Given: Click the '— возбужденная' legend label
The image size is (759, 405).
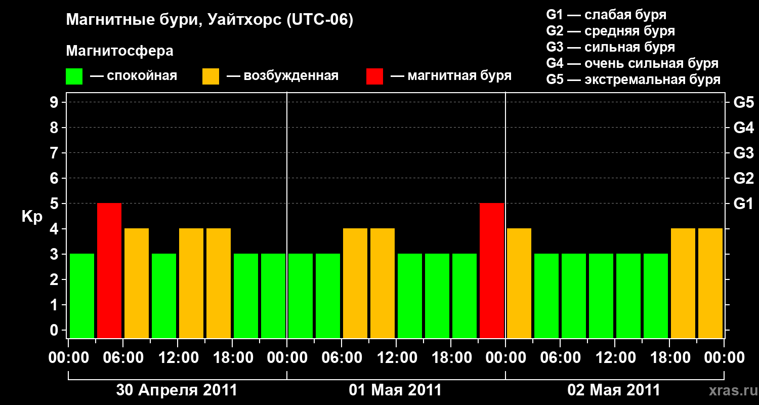Looking at the screenshot, I should (282, 76).
